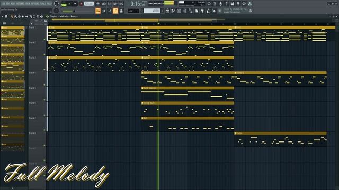Mute Track 3 using its green dot
339x190 pixels.
pyautogui.click(x=44, y=70)
